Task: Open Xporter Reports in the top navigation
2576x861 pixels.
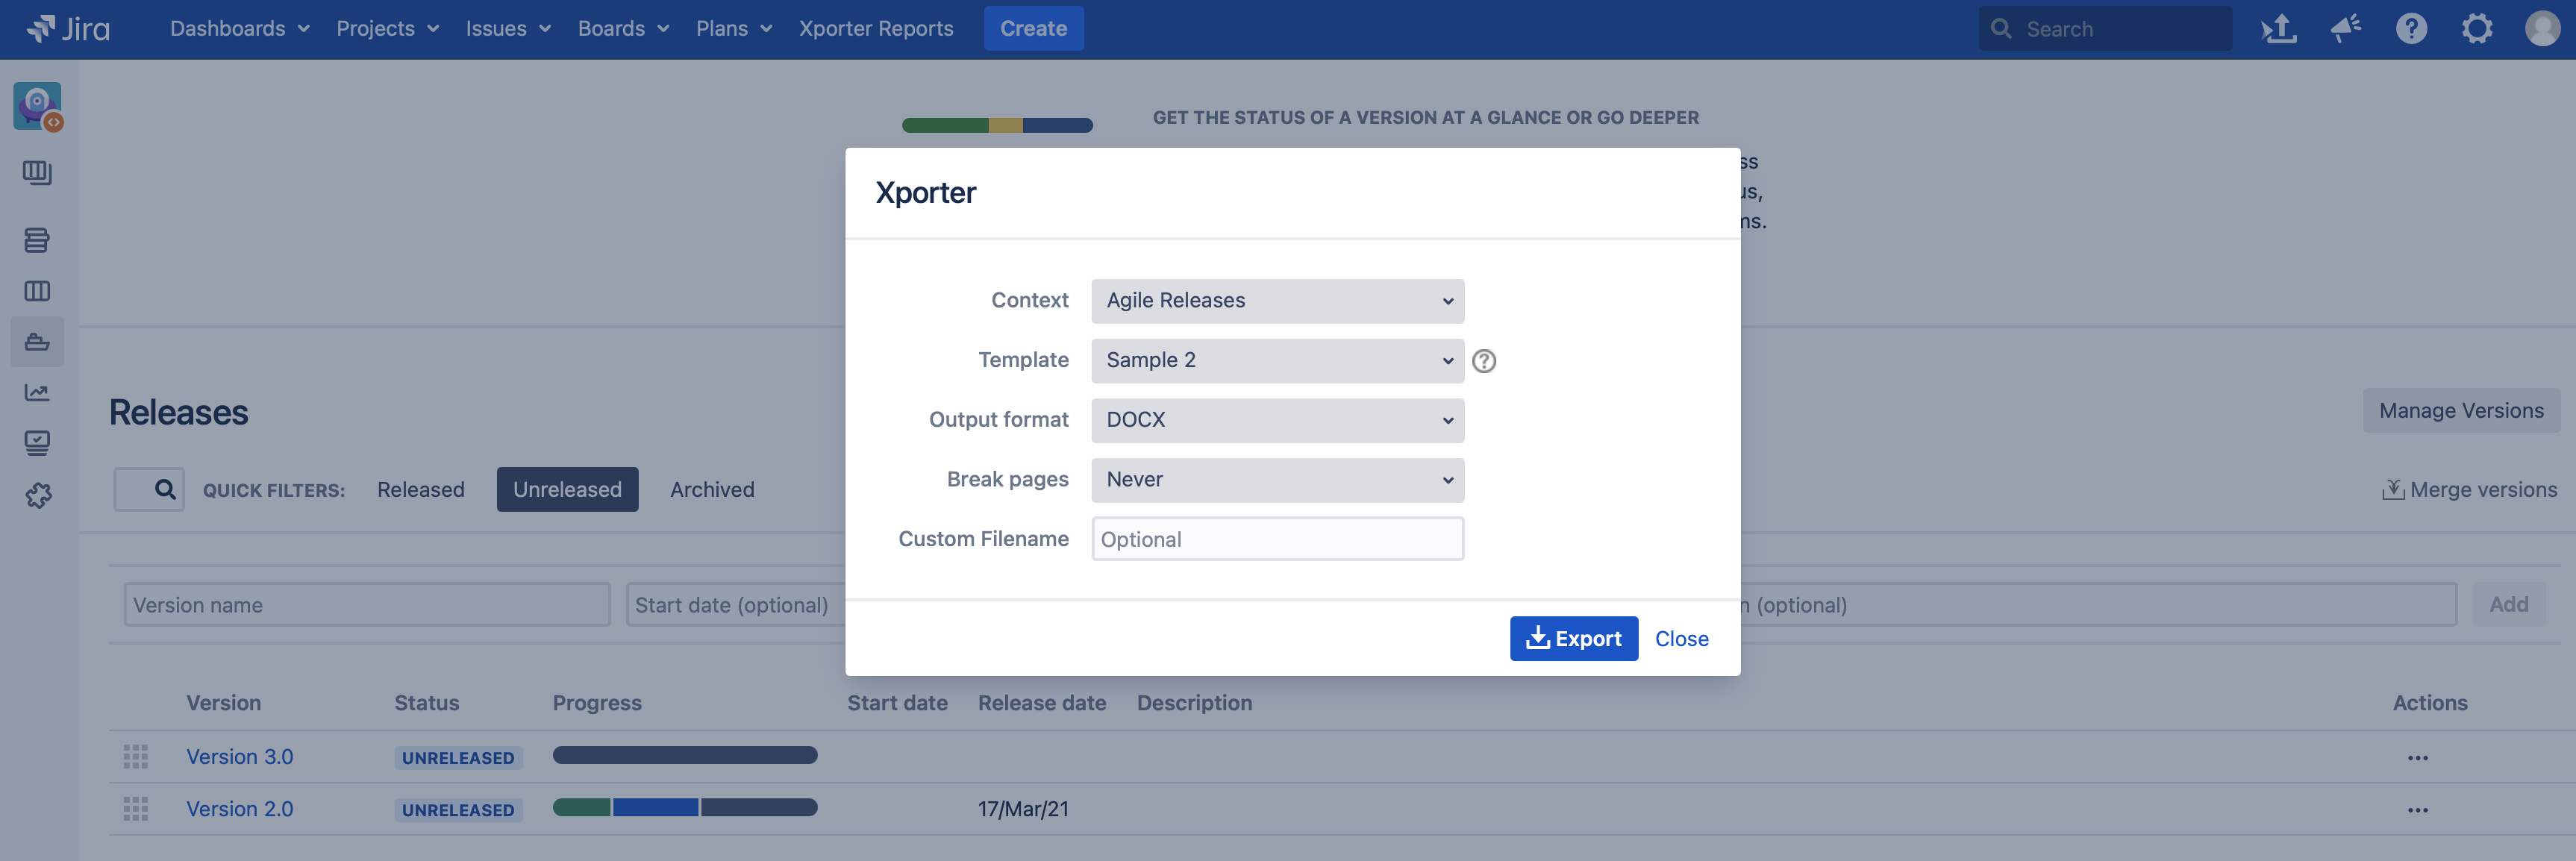Action: (x=875, y=28)
